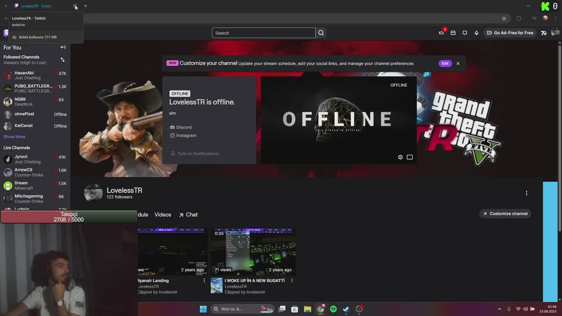This screenshot has width=562, height=316.
Task: Dismiss the Customize your channel banner
Action: click(x=458, y=63)
